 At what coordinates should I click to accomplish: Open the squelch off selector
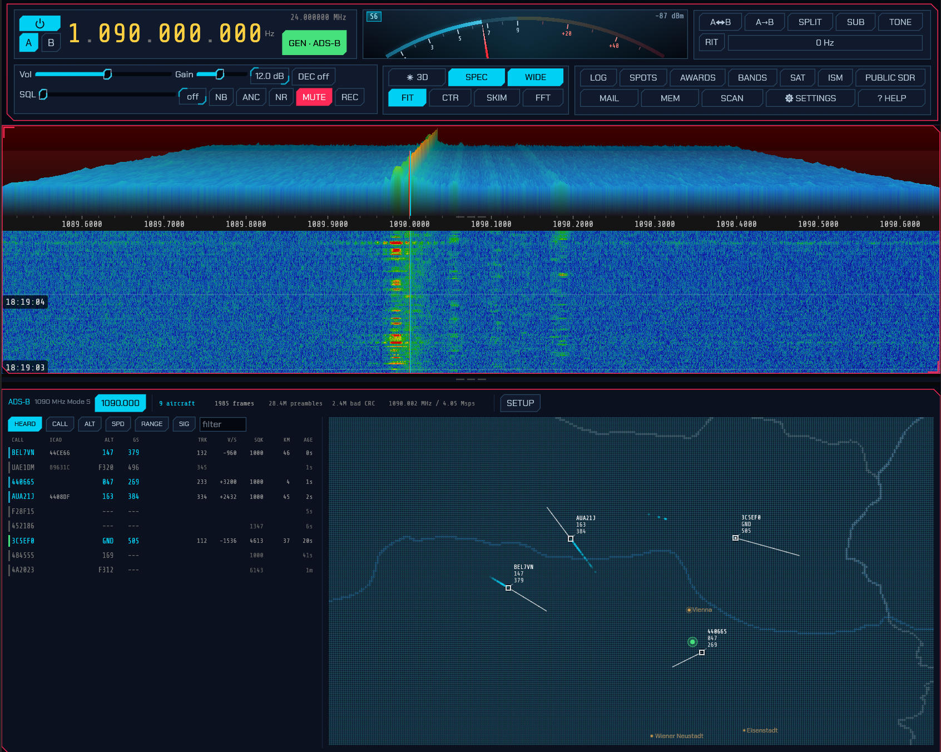point(192,97)
